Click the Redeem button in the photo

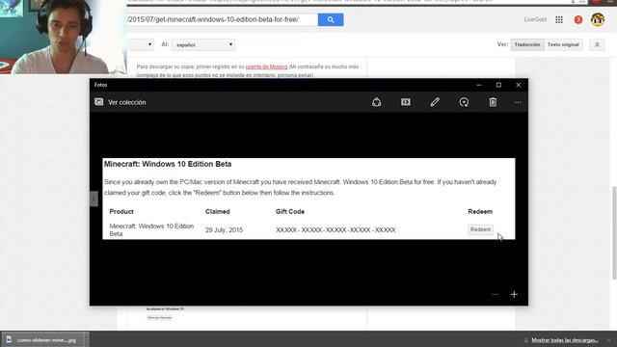point(480,229)
